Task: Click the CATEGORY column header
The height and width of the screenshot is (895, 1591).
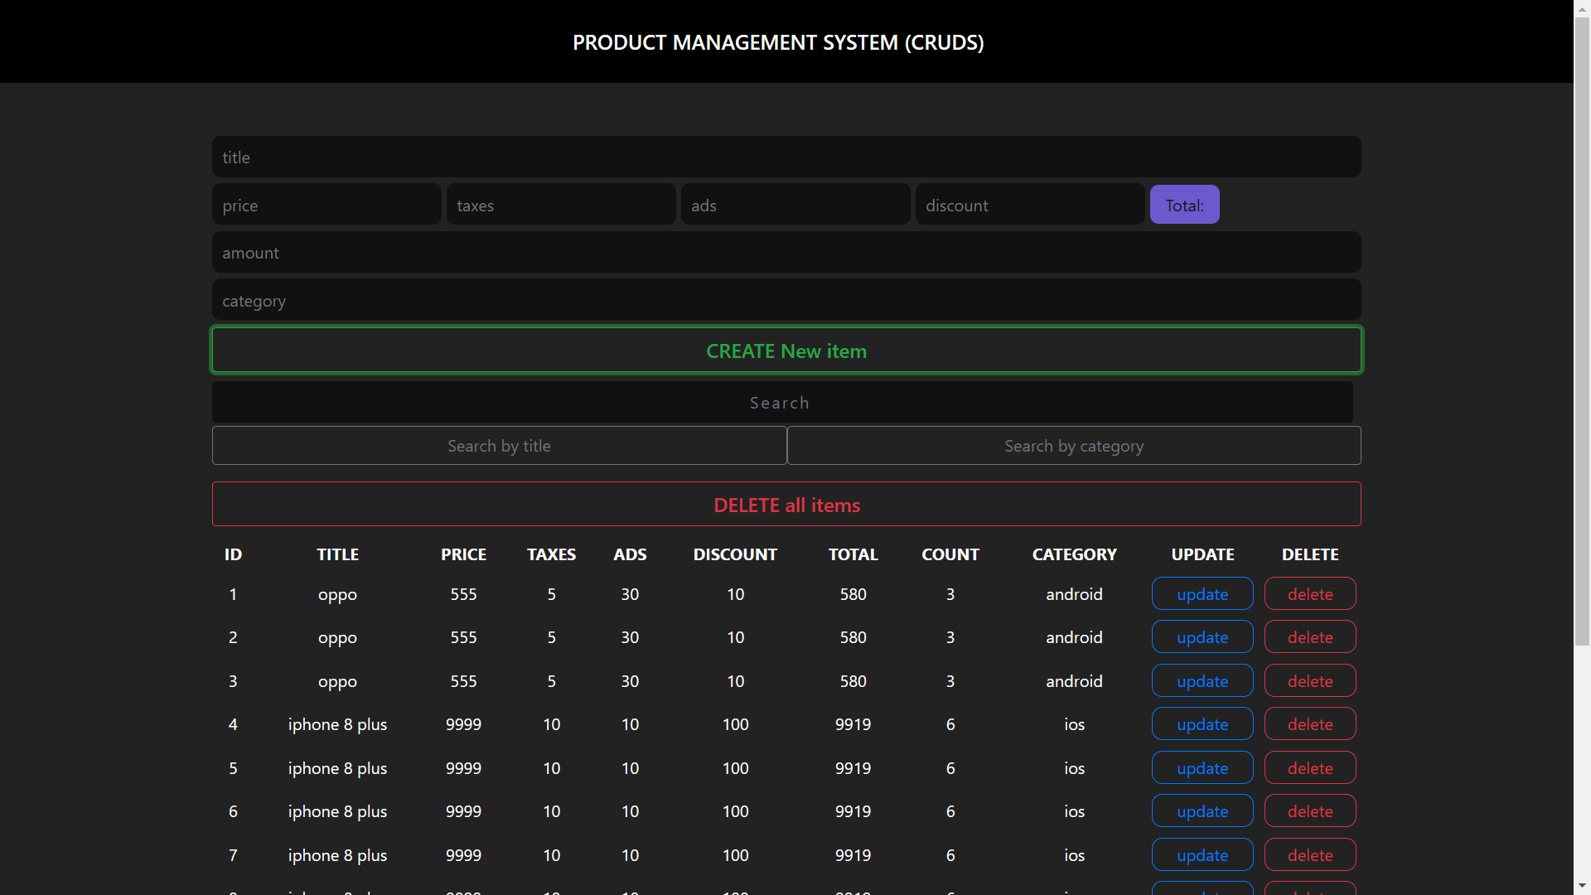Action: coord(1074,554)
